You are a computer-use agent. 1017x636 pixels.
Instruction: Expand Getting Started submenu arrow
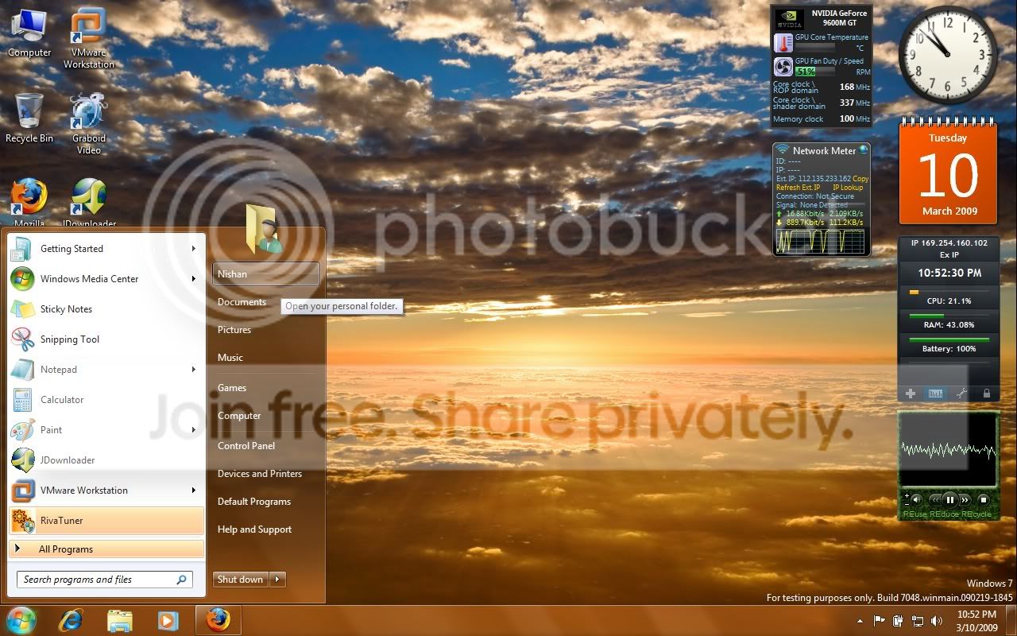point(193,249)
